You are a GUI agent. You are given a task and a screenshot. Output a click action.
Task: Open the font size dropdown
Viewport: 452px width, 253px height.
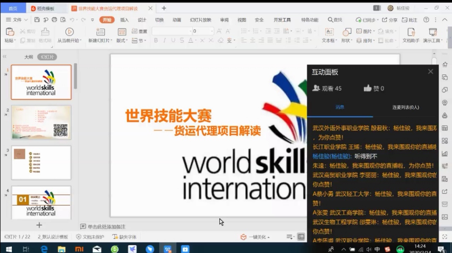[x=212, y=31]
